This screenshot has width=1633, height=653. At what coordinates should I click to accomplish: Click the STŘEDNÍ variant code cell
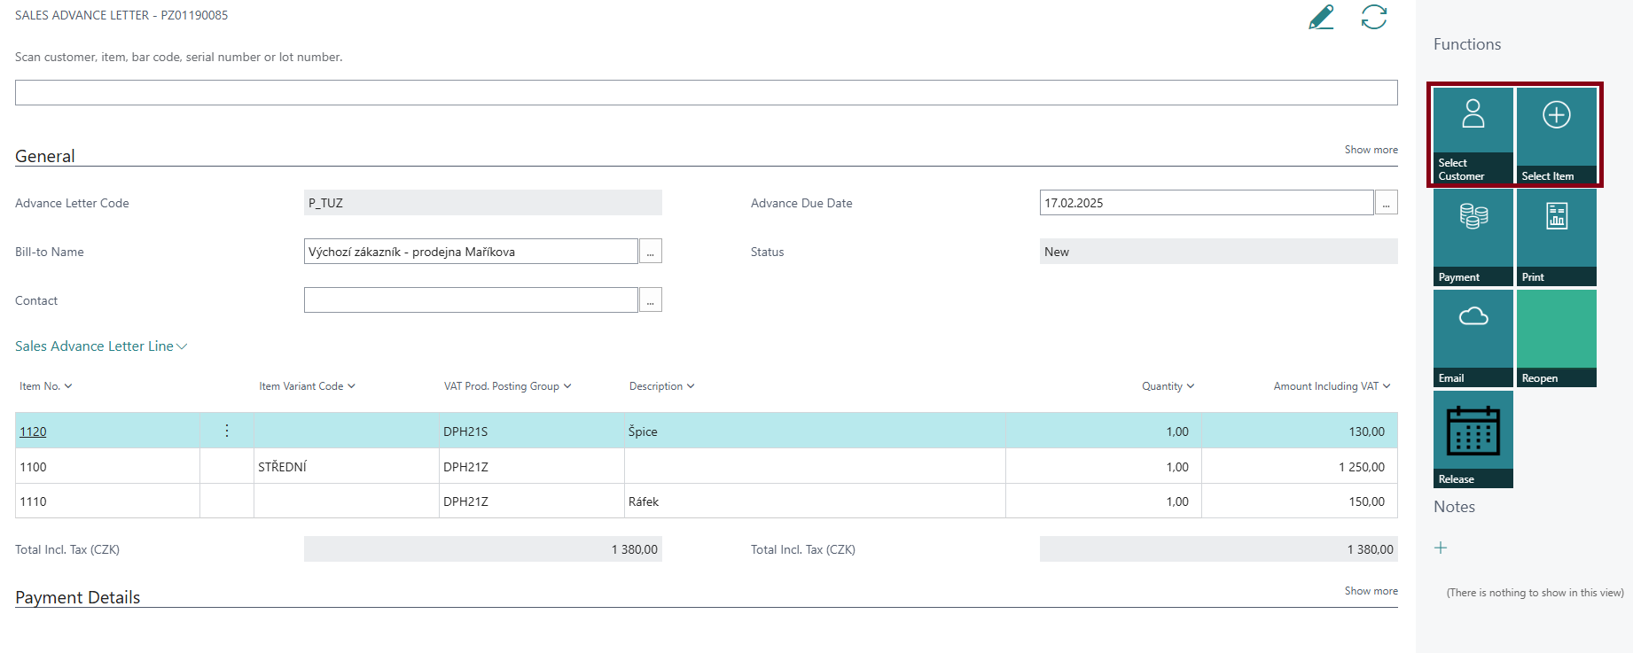[x=347, y=466]
